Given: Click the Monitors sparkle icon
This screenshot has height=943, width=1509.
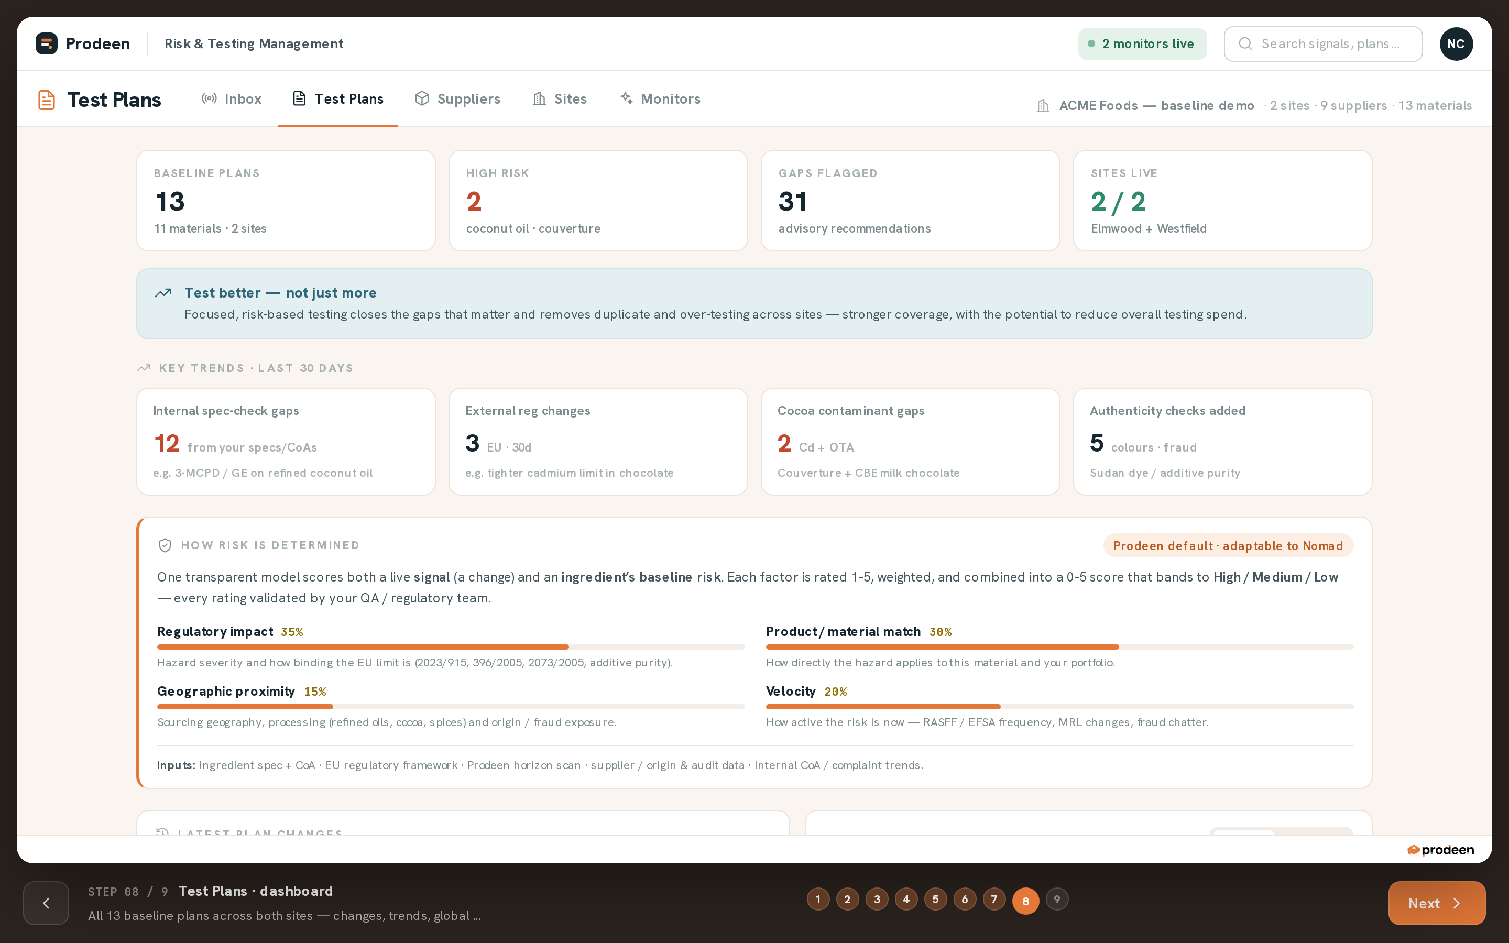Looking at the screenshot, I should (626, 98).
